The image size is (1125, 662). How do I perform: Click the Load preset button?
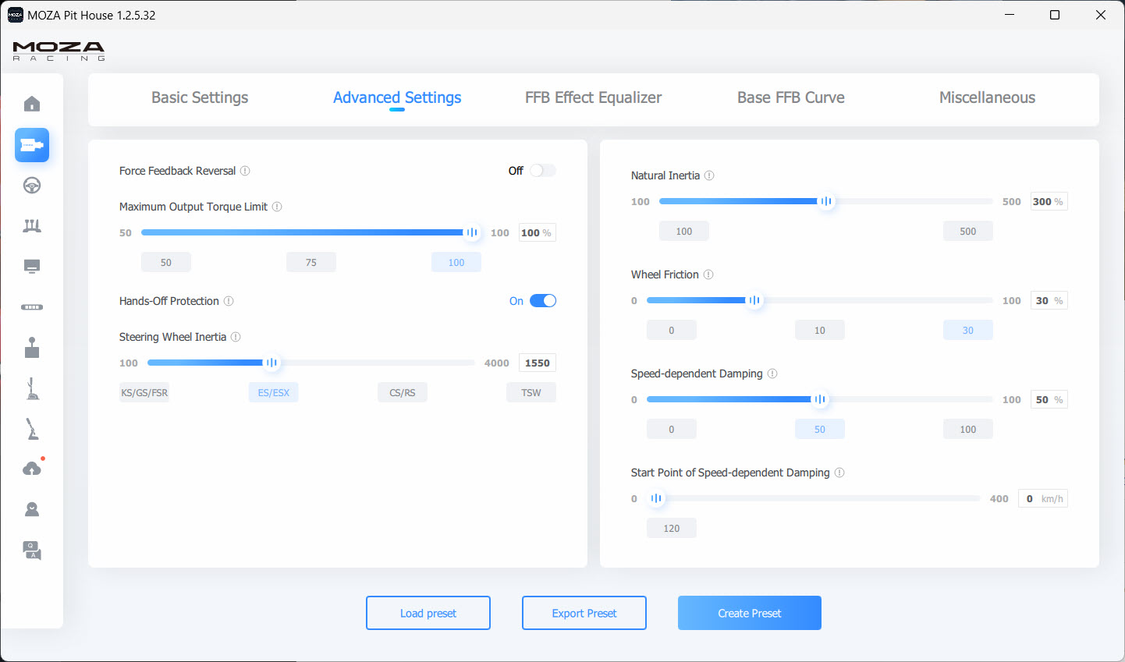[x=428, y=613]
